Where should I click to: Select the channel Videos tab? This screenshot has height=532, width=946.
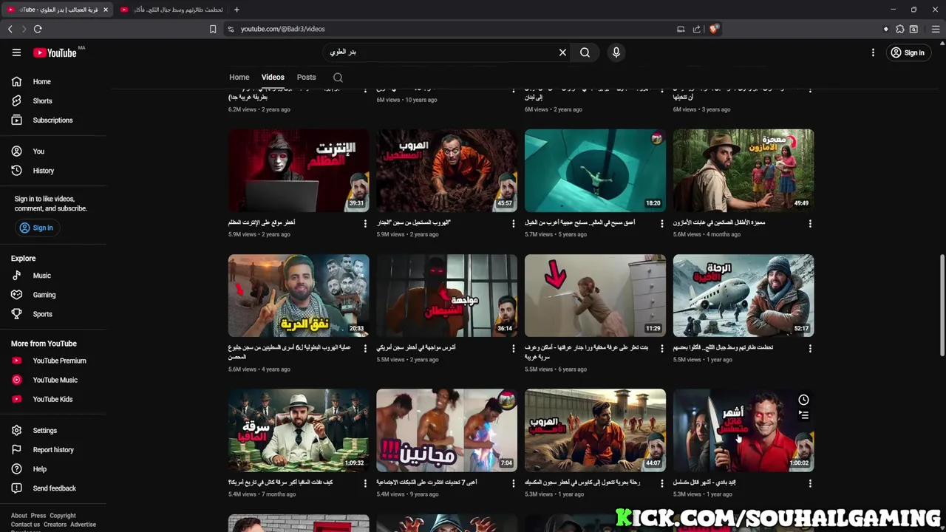(x=273, y=77)
